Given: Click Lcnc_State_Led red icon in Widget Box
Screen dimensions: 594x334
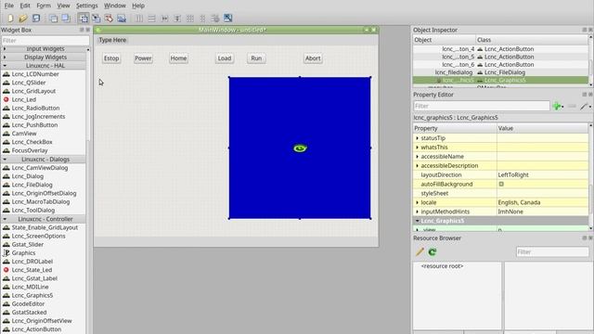Looking at the screenshot, I should (x=6, y=270).
